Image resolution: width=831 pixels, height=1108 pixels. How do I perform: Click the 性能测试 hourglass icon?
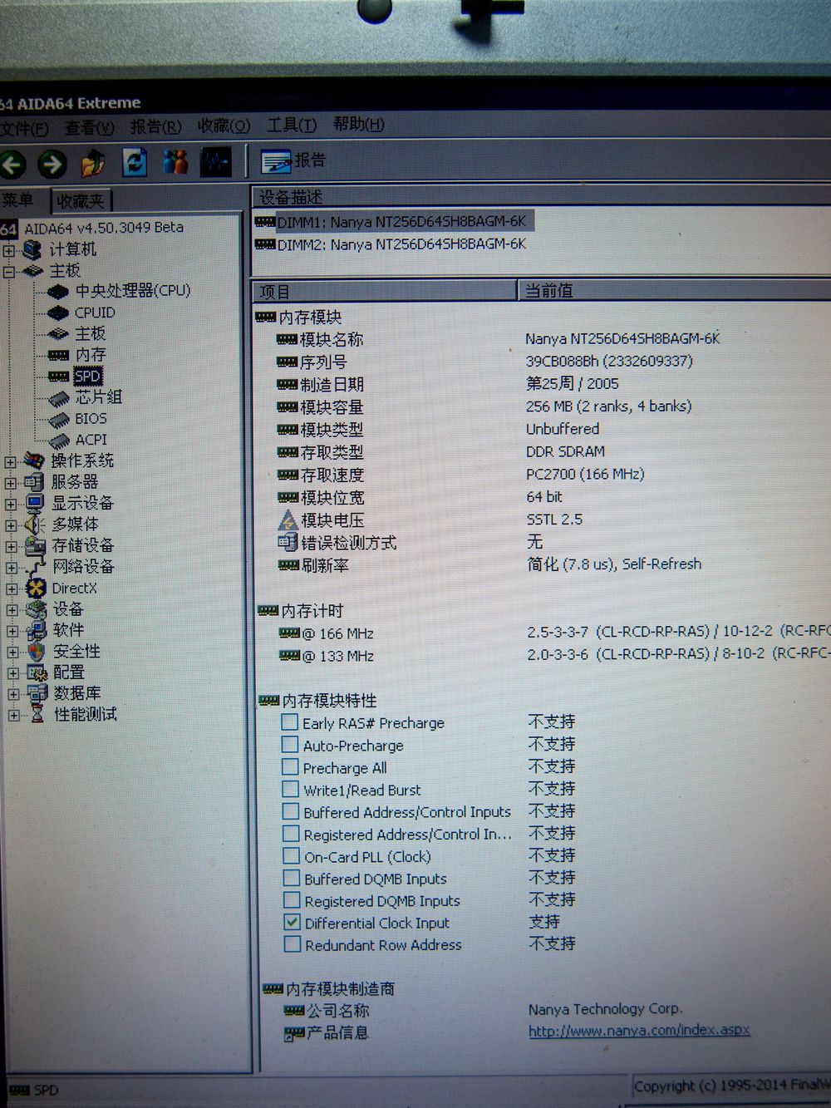(x=37, y=714)
